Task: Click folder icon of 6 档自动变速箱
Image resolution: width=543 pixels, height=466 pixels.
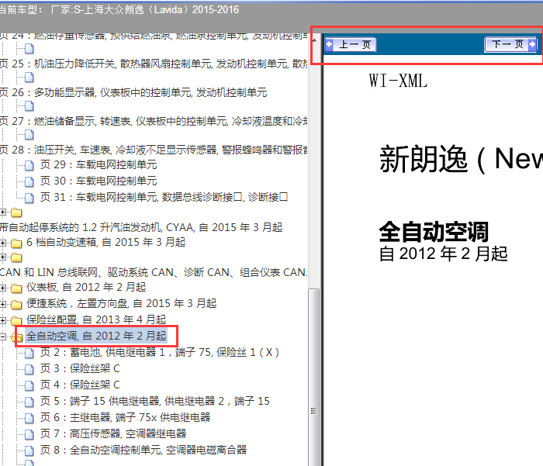Action: (x=16, y=243)
